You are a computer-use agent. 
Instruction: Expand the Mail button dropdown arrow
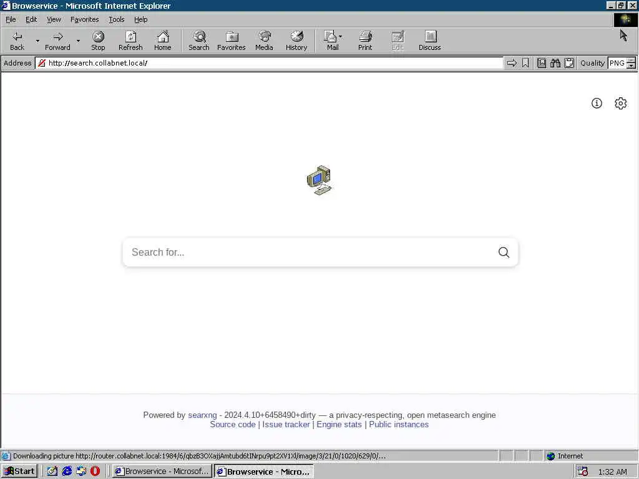coord(341,37)
